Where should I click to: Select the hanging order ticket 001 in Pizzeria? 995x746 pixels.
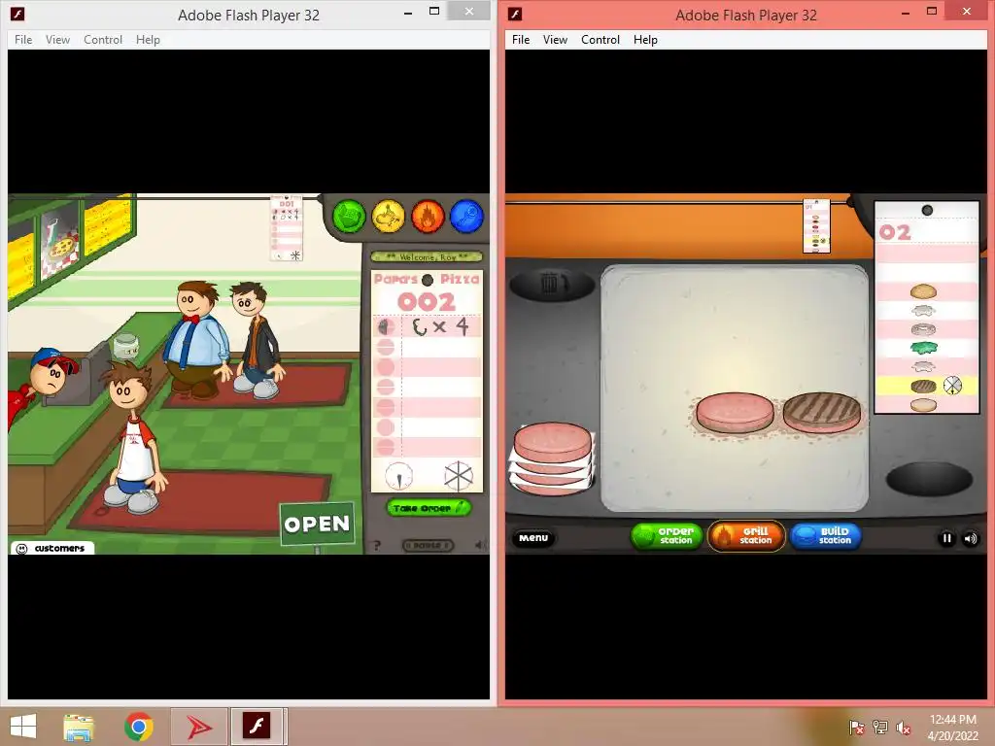pyautogui.click(x=287, y=229)
